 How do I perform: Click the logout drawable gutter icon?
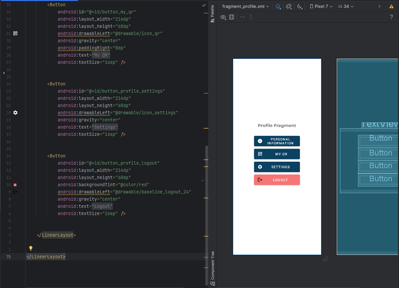15,192
